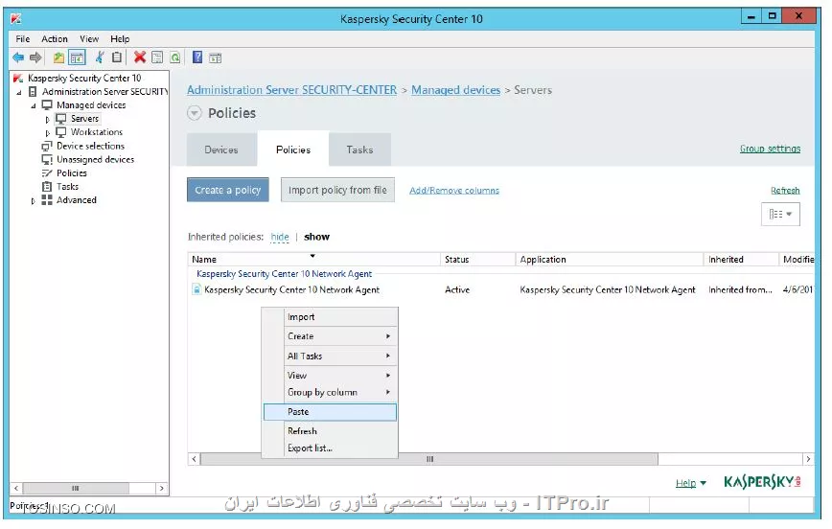The width and height of the screenshot is (832, 529).
Task: Switch to the Devices tab
Action: pyautogui.click(x=221, y=149)
